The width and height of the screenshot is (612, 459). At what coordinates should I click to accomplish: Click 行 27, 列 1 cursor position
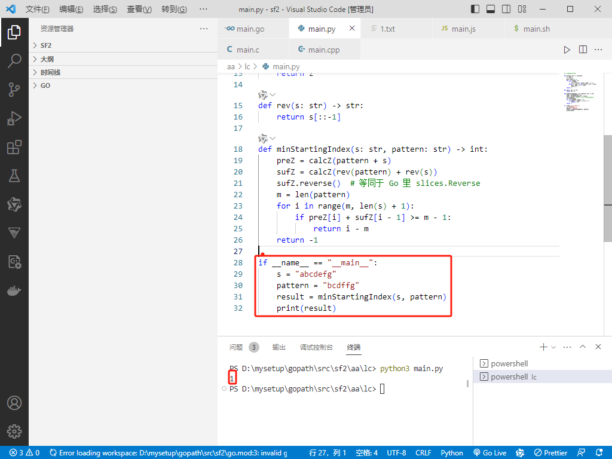pyautogui.click(x=328, y=453)
